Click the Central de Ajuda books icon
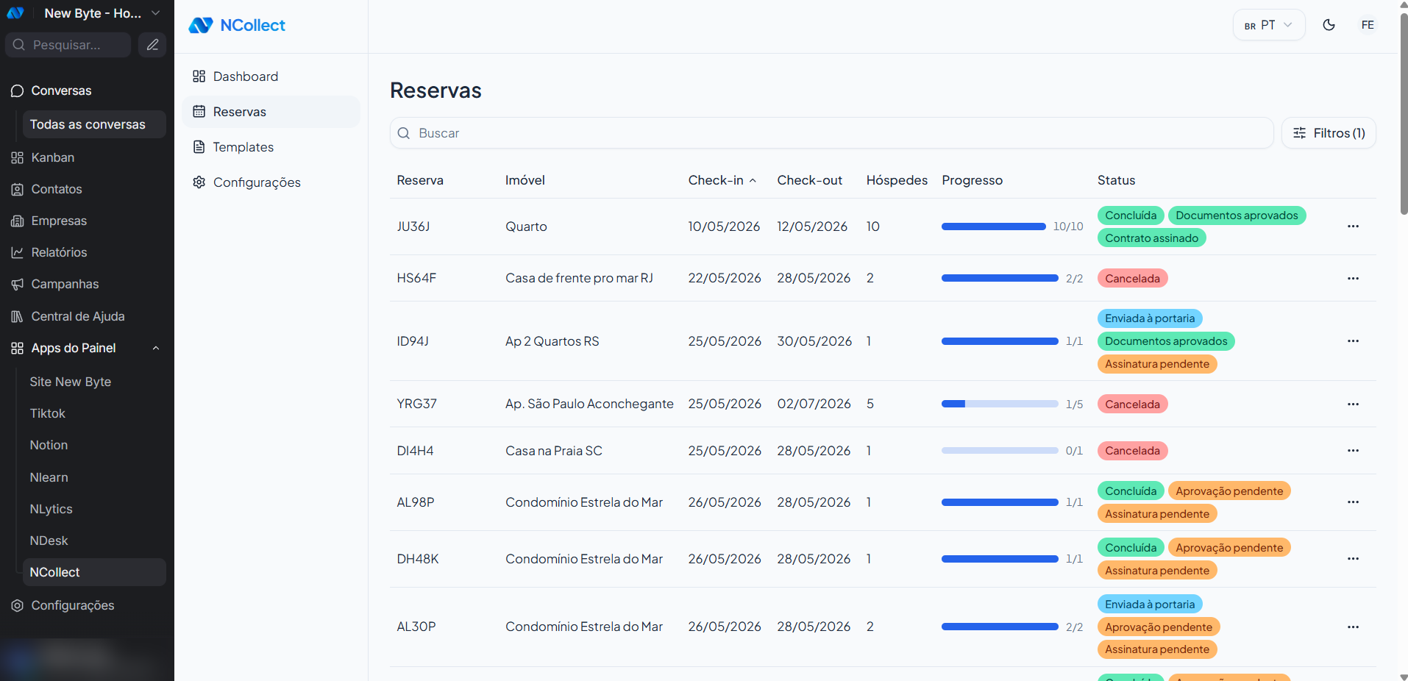 pyautogui.click(x=18, y=317)
